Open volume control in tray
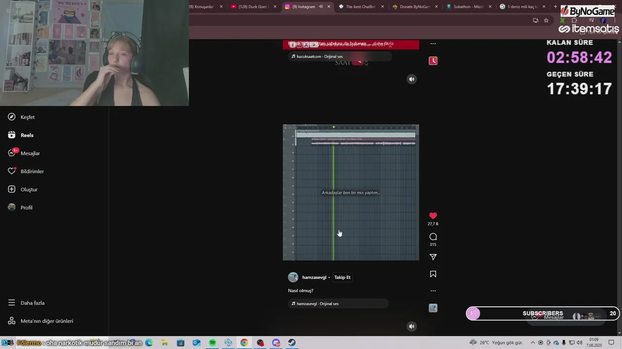Screen dimensions: 622x349 pyautogui.click(x=579, y=343)
